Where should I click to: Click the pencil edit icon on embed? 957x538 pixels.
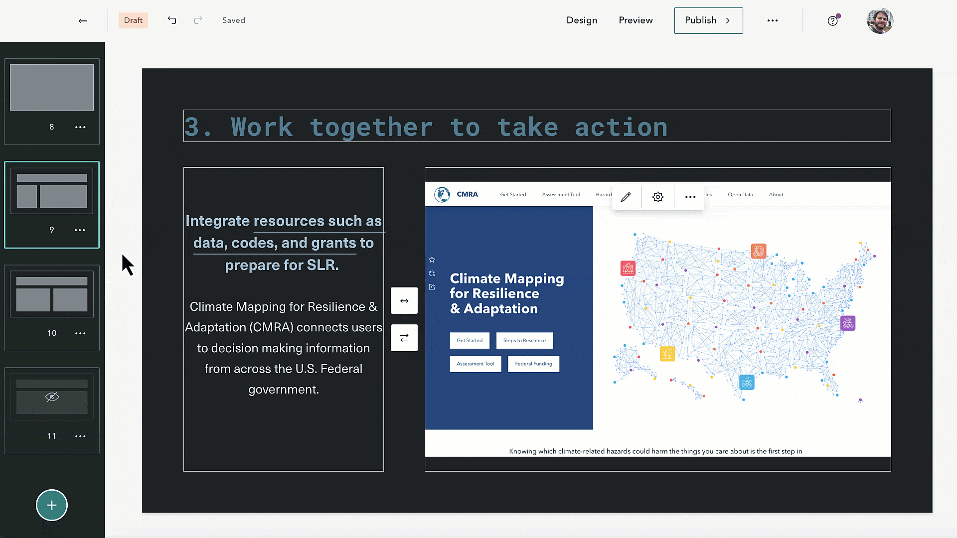pos(626,197)
